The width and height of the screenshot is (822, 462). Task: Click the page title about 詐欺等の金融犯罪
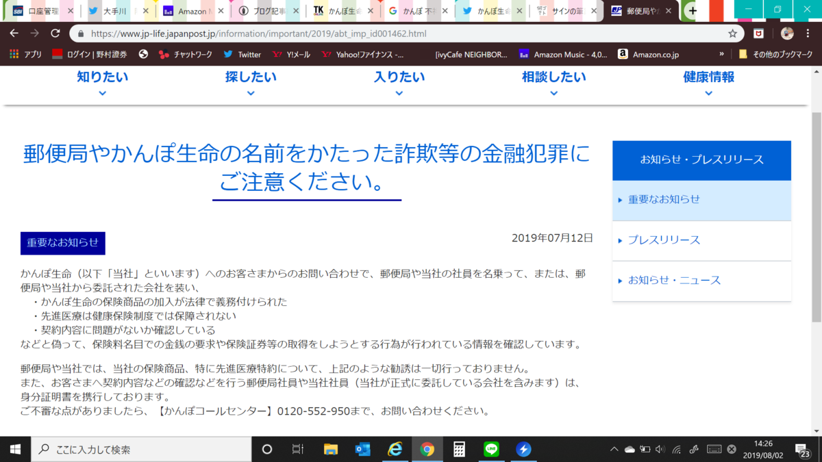306,168
